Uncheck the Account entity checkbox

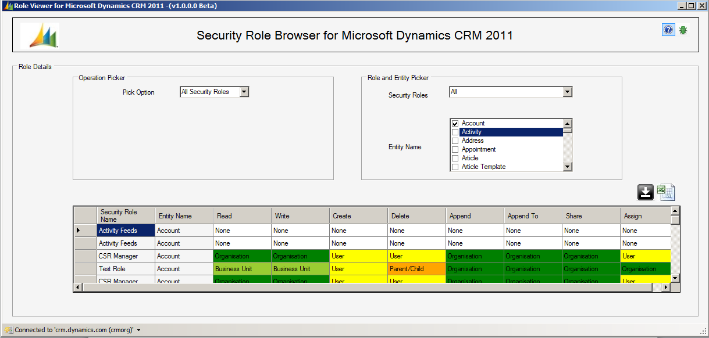(455, 123)
